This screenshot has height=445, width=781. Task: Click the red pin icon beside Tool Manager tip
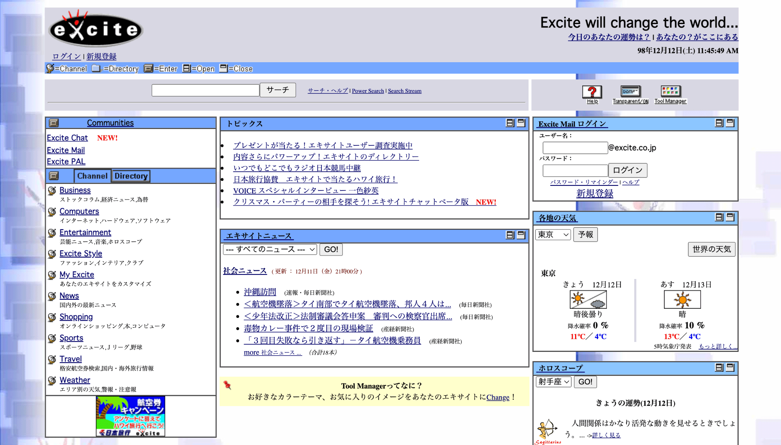pyautogui.click(x=228, y=385)
